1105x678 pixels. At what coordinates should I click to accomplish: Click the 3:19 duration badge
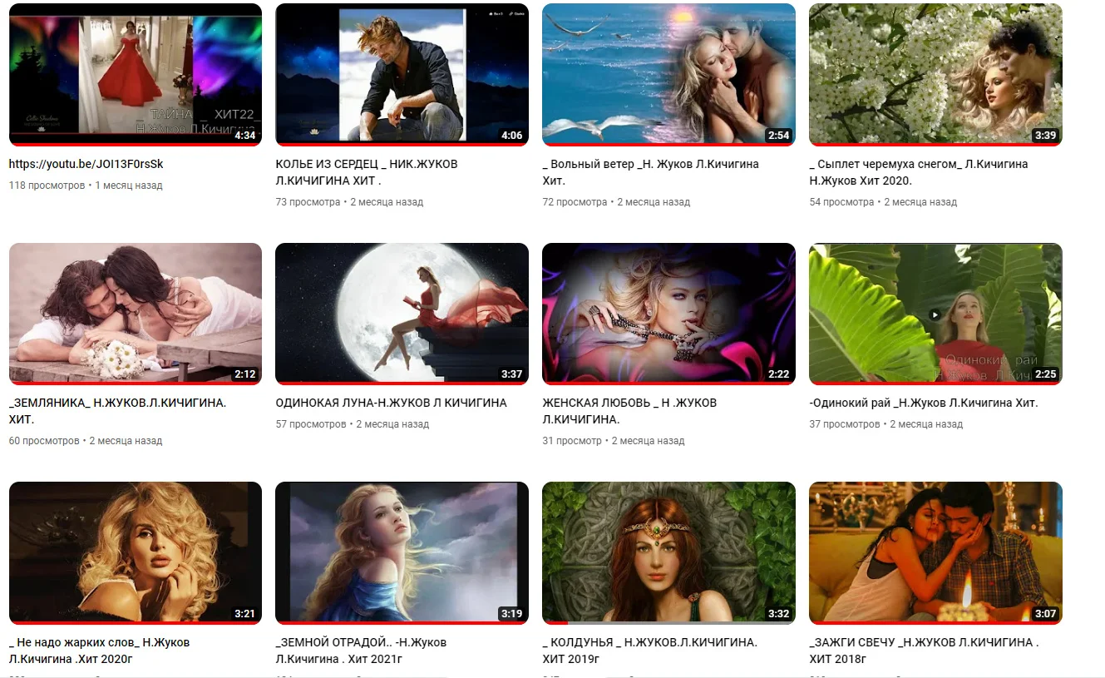click(511, 614)
